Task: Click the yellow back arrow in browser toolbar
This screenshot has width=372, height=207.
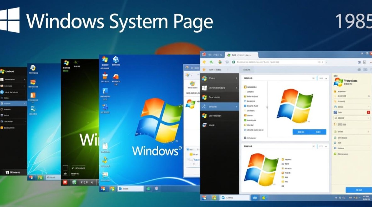Action: [204, 62]
